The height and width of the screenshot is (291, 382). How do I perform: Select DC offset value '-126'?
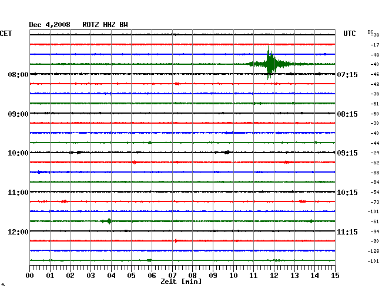coord(374,251)
